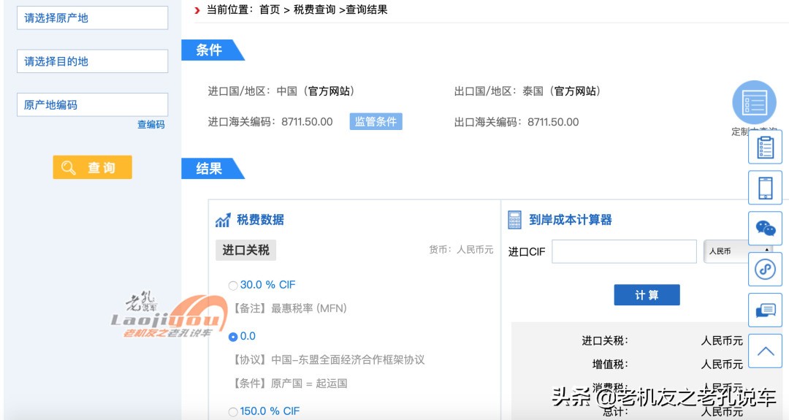Click the 原产国 = 起运国 condition text
This screenshot has height=420, width=789.
[x=309, y=383]
